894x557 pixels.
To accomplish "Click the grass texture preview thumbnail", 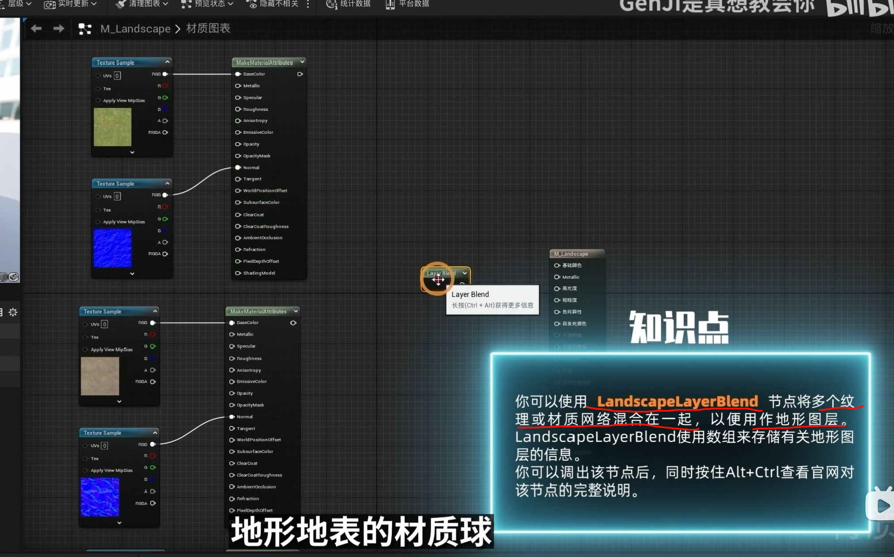I will [113, 127].
